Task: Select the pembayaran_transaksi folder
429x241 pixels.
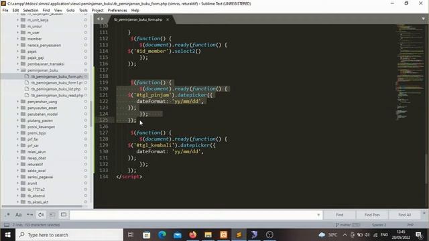Action: pos(46,64)
